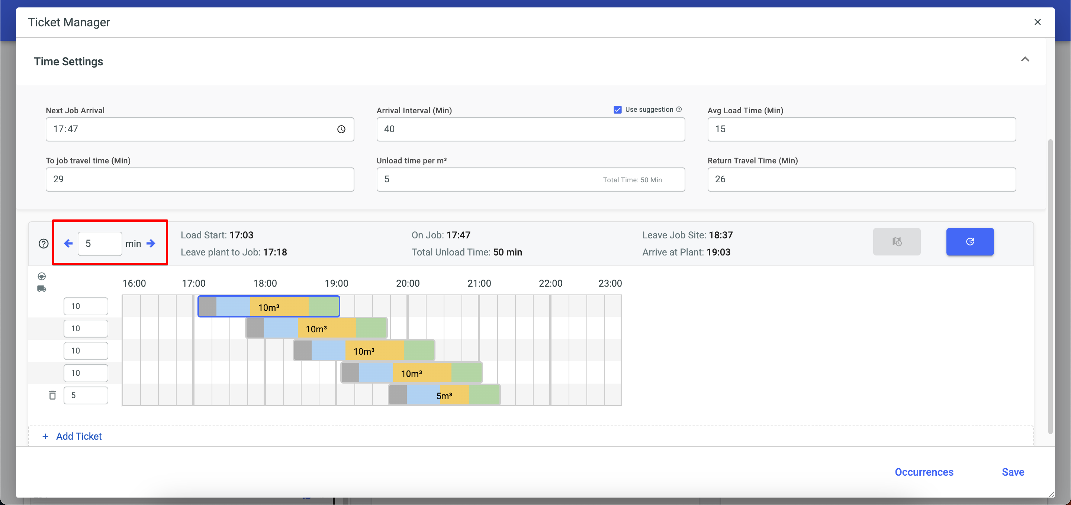The height and width of the screenshot is (505, 1071).
Task: Close the Ticket Manager dialog
Action: (x=1037, y=22)
